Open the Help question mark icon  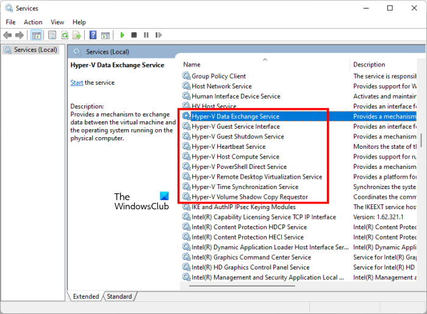[93, 35]
